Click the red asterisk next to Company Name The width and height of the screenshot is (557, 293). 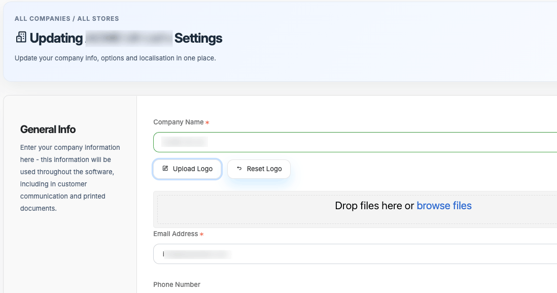click(x=207, y=123)
